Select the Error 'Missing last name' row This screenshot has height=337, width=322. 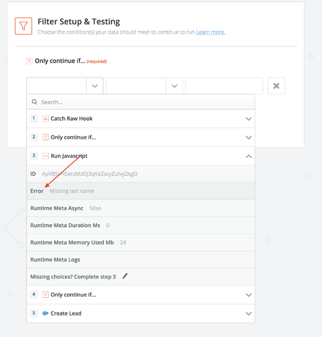(141, 191)
